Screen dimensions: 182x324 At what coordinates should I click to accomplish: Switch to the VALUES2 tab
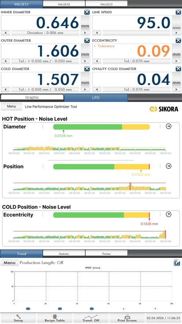click(64, 4)
